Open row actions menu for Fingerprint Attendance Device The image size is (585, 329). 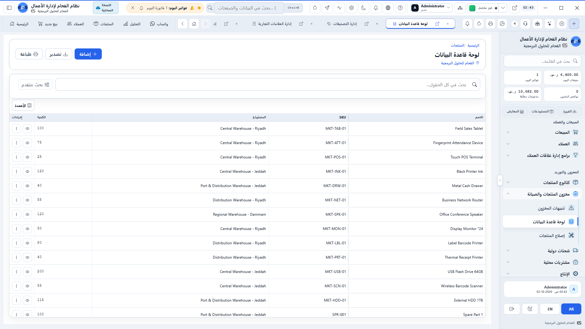[16, 143]
